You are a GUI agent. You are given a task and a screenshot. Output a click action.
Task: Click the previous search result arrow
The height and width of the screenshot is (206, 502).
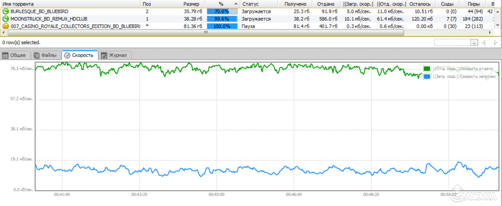point(484,43)
